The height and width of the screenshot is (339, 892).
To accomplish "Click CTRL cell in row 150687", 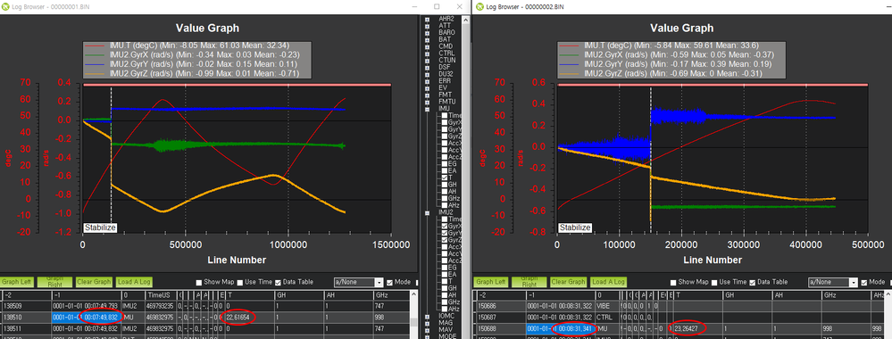I will tap(607, 317).
